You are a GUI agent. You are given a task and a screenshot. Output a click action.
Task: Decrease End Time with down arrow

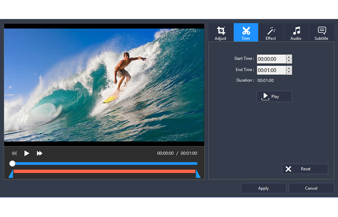(289, 72)
